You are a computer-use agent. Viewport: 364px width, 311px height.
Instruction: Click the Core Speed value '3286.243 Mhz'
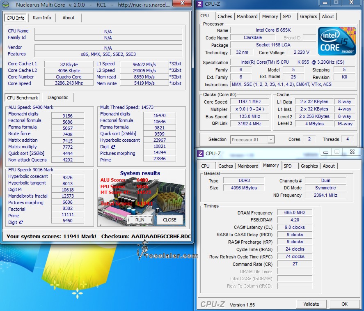[x=69, y=83]
